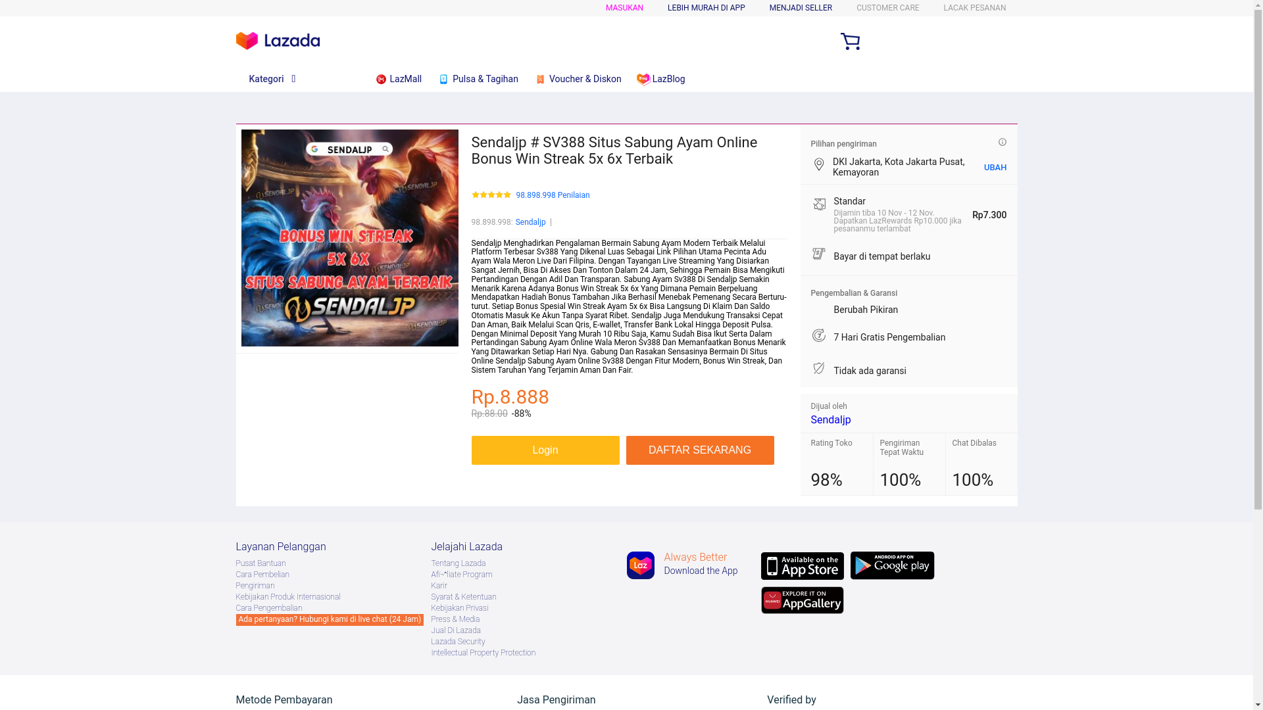Open the 98.898.998 Penilaian reviews link
1263x710 pixels.
pos(553,195)
